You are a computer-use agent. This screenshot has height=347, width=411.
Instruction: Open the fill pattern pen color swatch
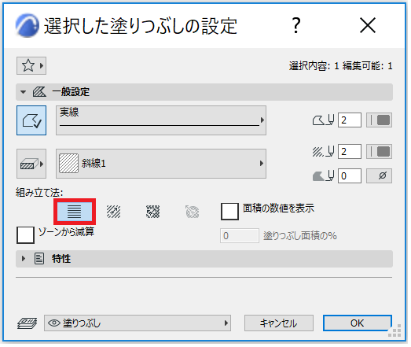click(379, 151)
